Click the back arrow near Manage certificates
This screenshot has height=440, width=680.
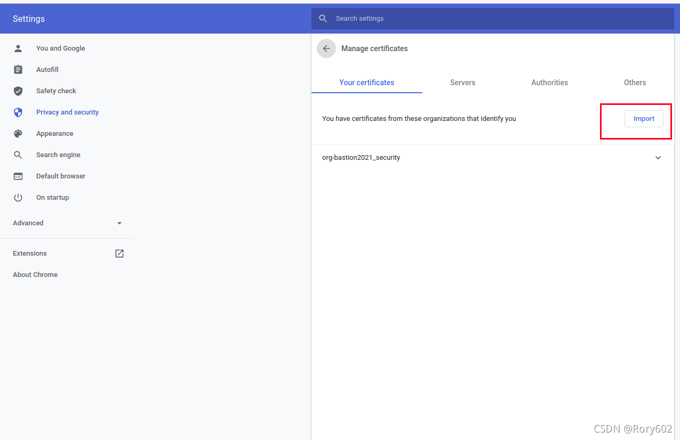coord(326,48)
